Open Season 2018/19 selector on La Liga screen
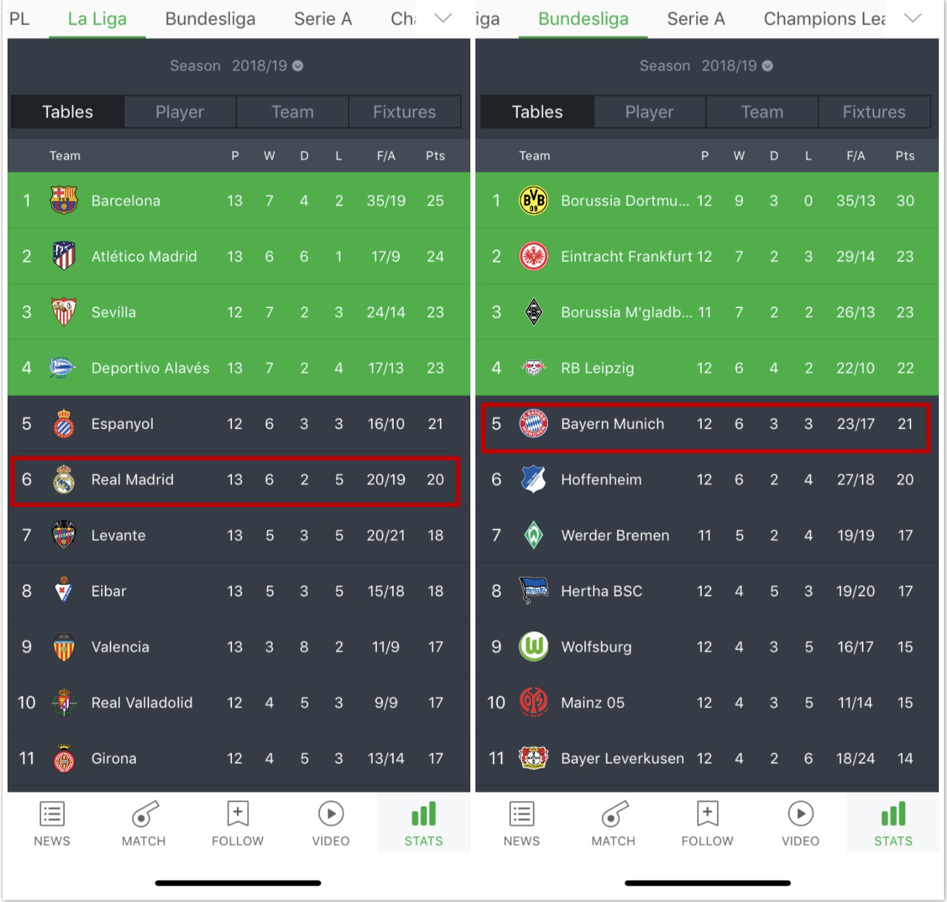Image resolution: width=947 pixels, height=902 pixels. click(x=236, y=66)
